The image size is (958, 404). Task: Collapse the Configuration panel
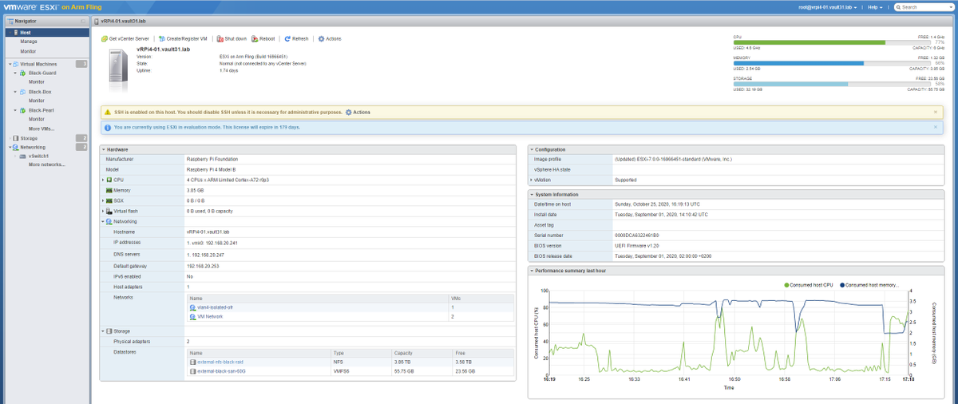coord(532,149)
